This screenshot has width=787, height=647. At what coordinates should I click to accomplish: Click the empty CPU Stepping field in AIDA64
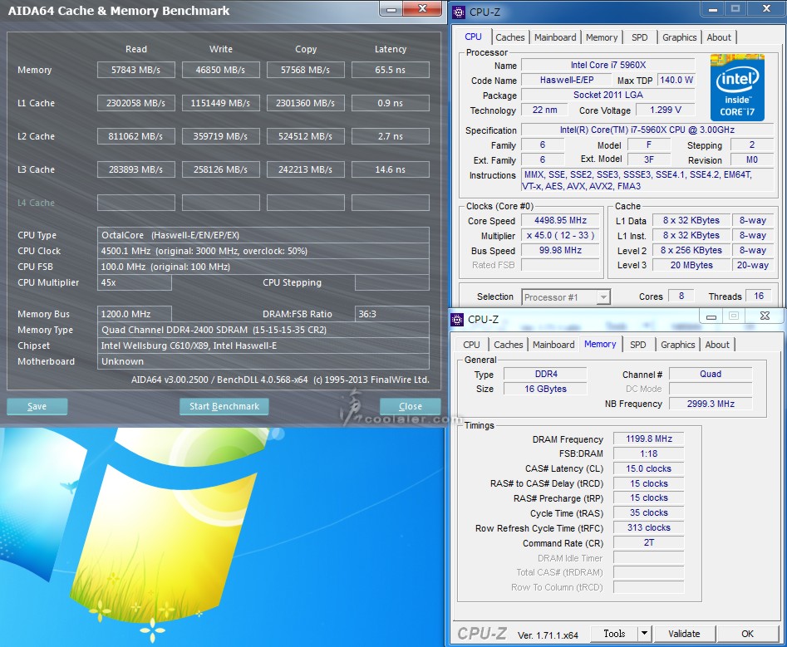click(x=392, y=282)
